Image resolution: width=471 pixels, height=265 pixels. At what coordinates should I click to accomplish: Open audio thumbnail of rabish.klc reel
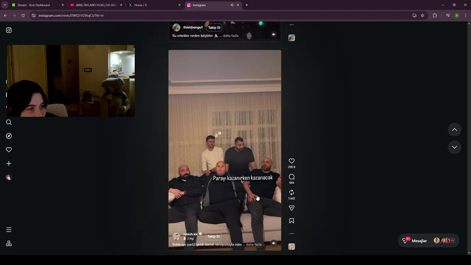[x=291, y=247]
